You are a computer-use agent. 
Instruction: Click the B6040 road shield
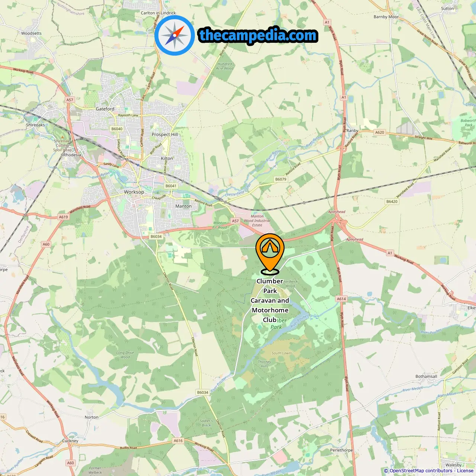[x=117, y=129]
